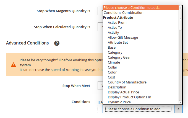The width and height of the screenshot is (188, 118).
Task: Pick Activity from the condition list
Action: [113, 32]
